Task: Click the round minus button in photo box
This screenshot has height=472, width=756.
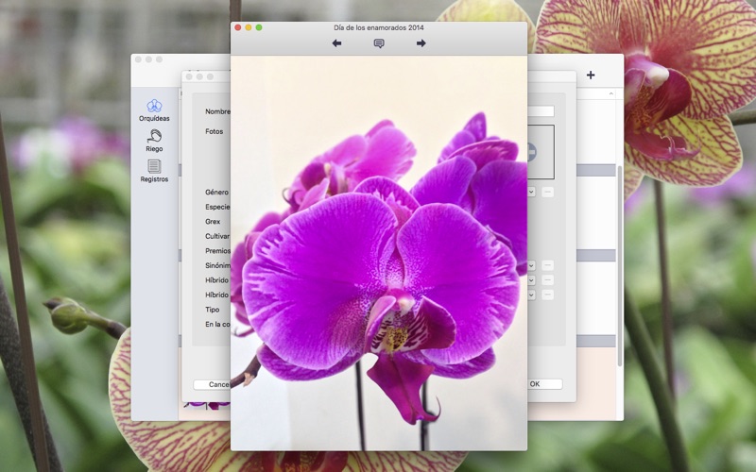Action: (531, 151)
